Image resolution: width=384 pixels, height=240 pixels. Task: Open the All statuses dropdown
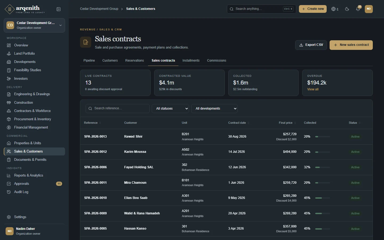(x=170, y=109)
